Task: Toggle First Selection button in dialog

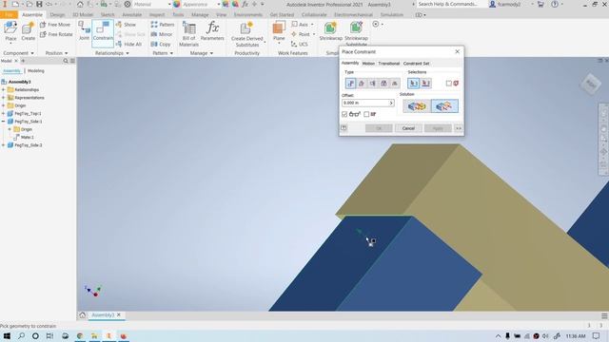Action: click(414, 83)
